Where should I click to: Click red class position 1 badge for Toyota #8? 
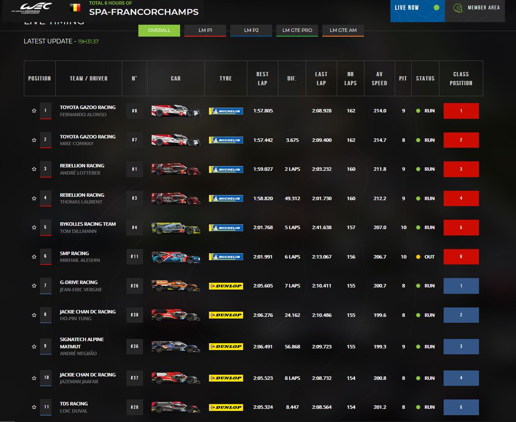coord(461,111)
